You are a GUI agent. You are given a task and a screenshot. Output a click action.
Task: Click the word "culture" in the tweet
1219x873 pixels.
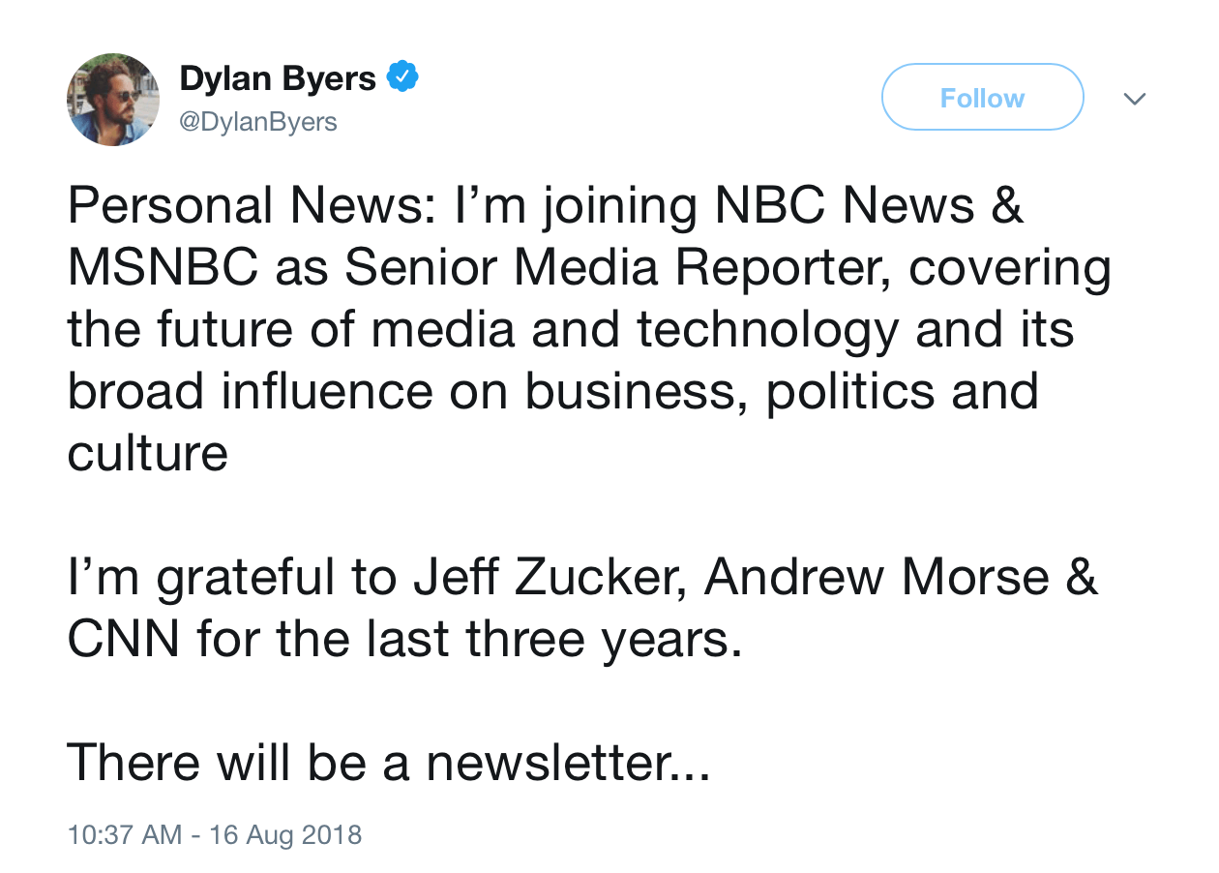(x=147, y=454)
